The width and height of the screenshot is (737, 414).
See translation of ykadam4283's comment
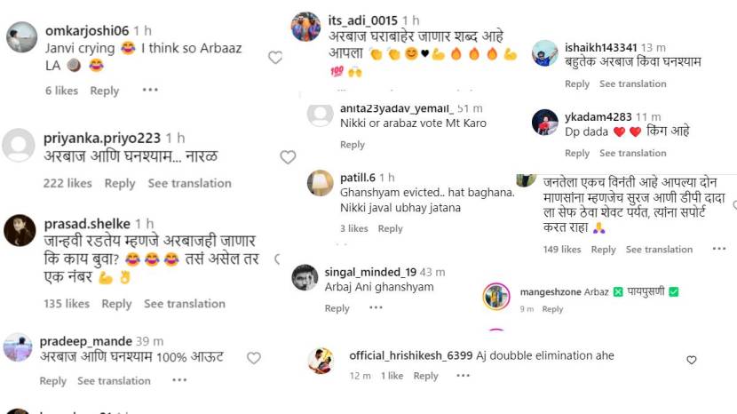pyautogui.click(x=632, y=154)
